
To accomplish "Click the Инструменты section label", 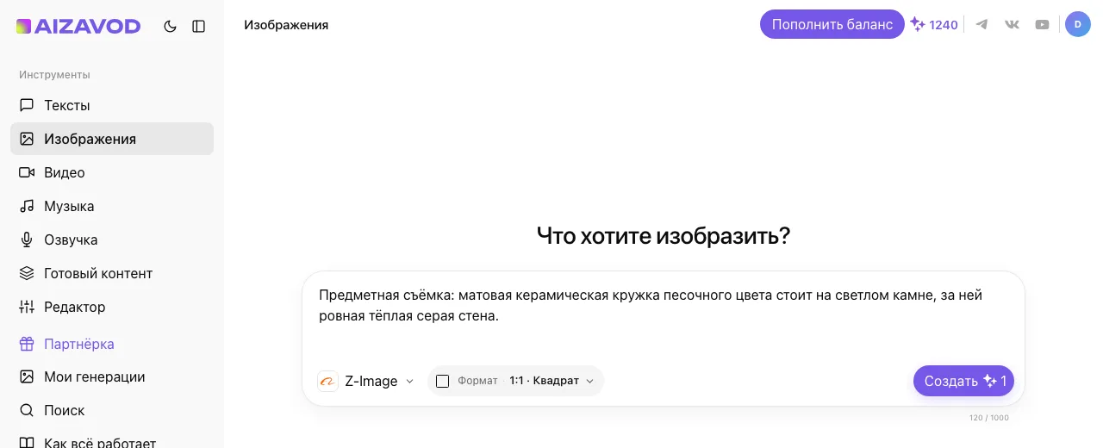I will click(54, 75).
